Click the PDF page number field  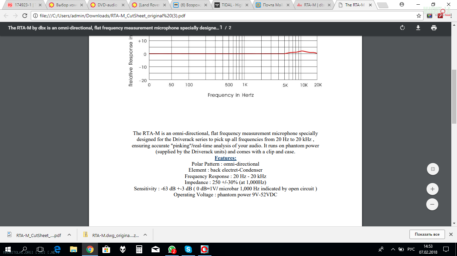[221, 28]
